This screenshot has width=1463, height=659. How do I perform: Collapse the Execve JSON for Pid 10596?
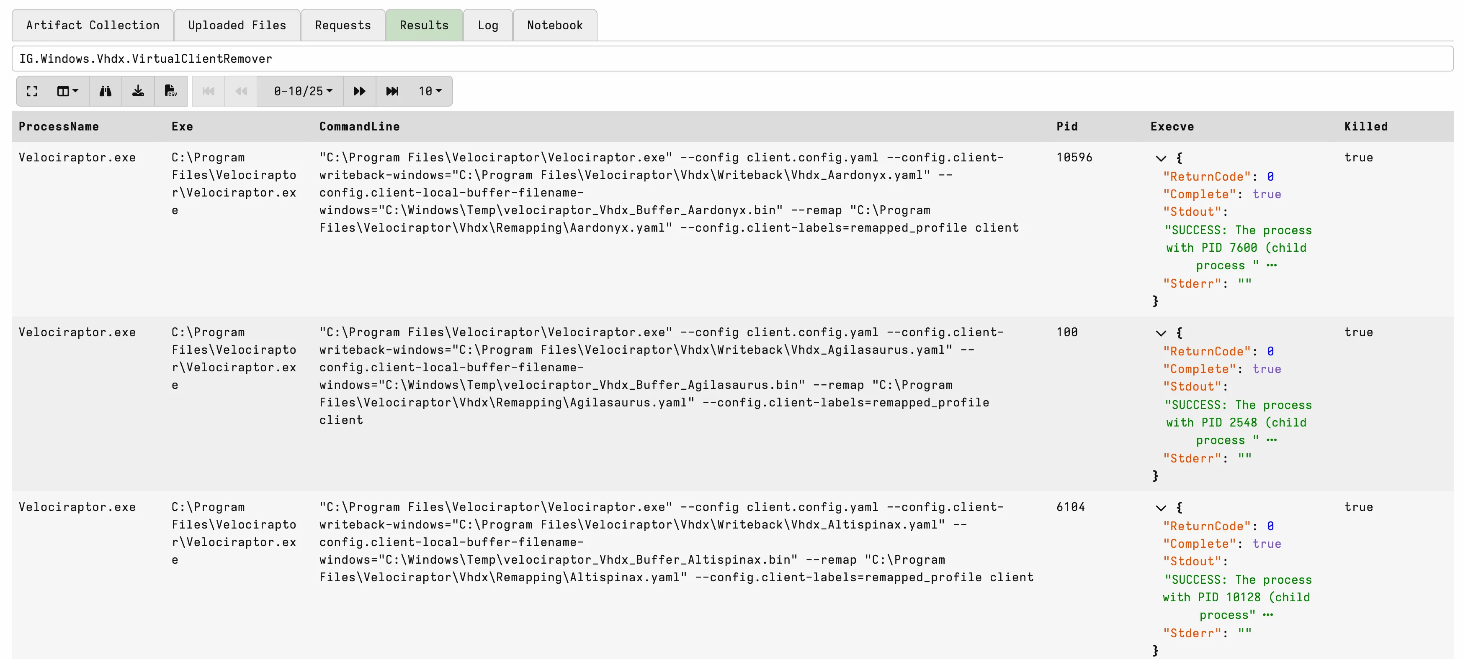1160,158
